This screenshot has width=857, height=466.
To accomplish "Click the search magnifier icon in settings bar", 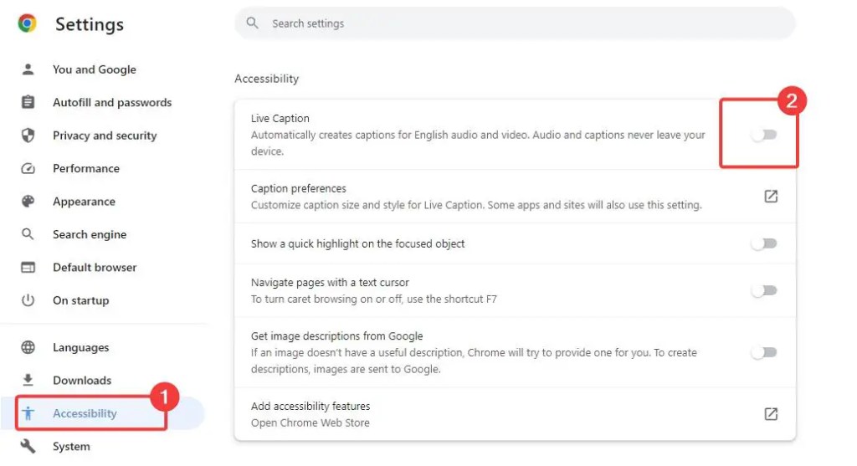I will point(252,23).
